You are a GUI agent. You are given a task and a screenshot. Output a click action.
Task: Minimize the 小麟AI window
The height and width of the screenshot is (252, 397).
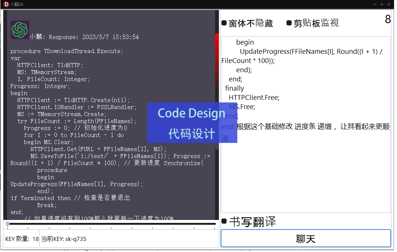click(x=375, y=4)
